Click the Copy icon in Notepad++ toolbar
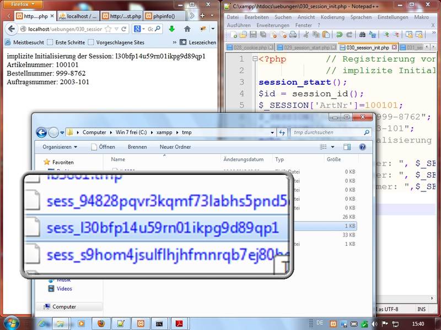This screenshot has height=330, width=441. point(316,35)
